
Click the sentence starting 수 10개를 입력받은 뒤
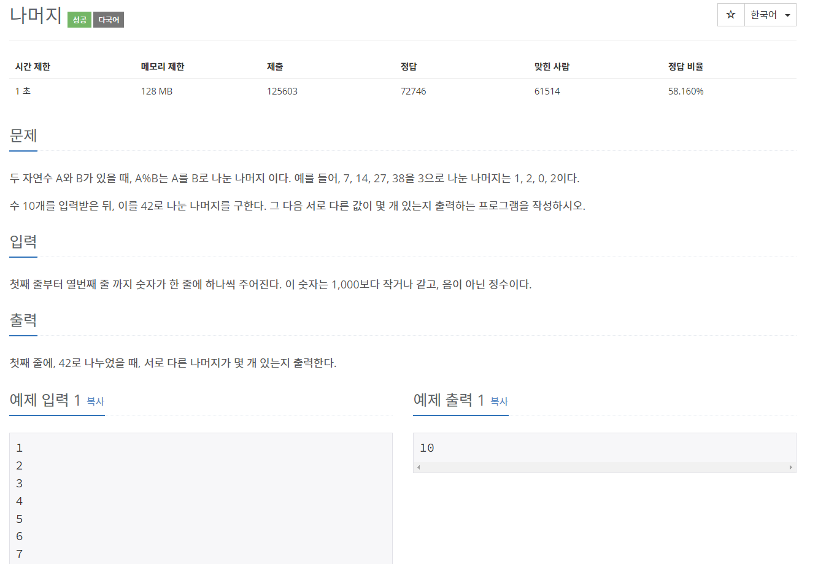[298, 206]
